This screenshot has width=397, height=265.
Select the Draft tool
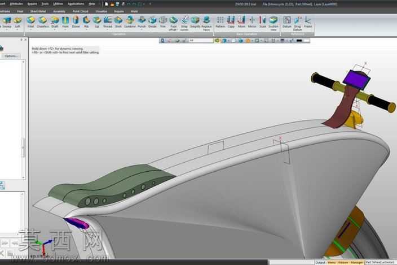[x=55, y=22]
